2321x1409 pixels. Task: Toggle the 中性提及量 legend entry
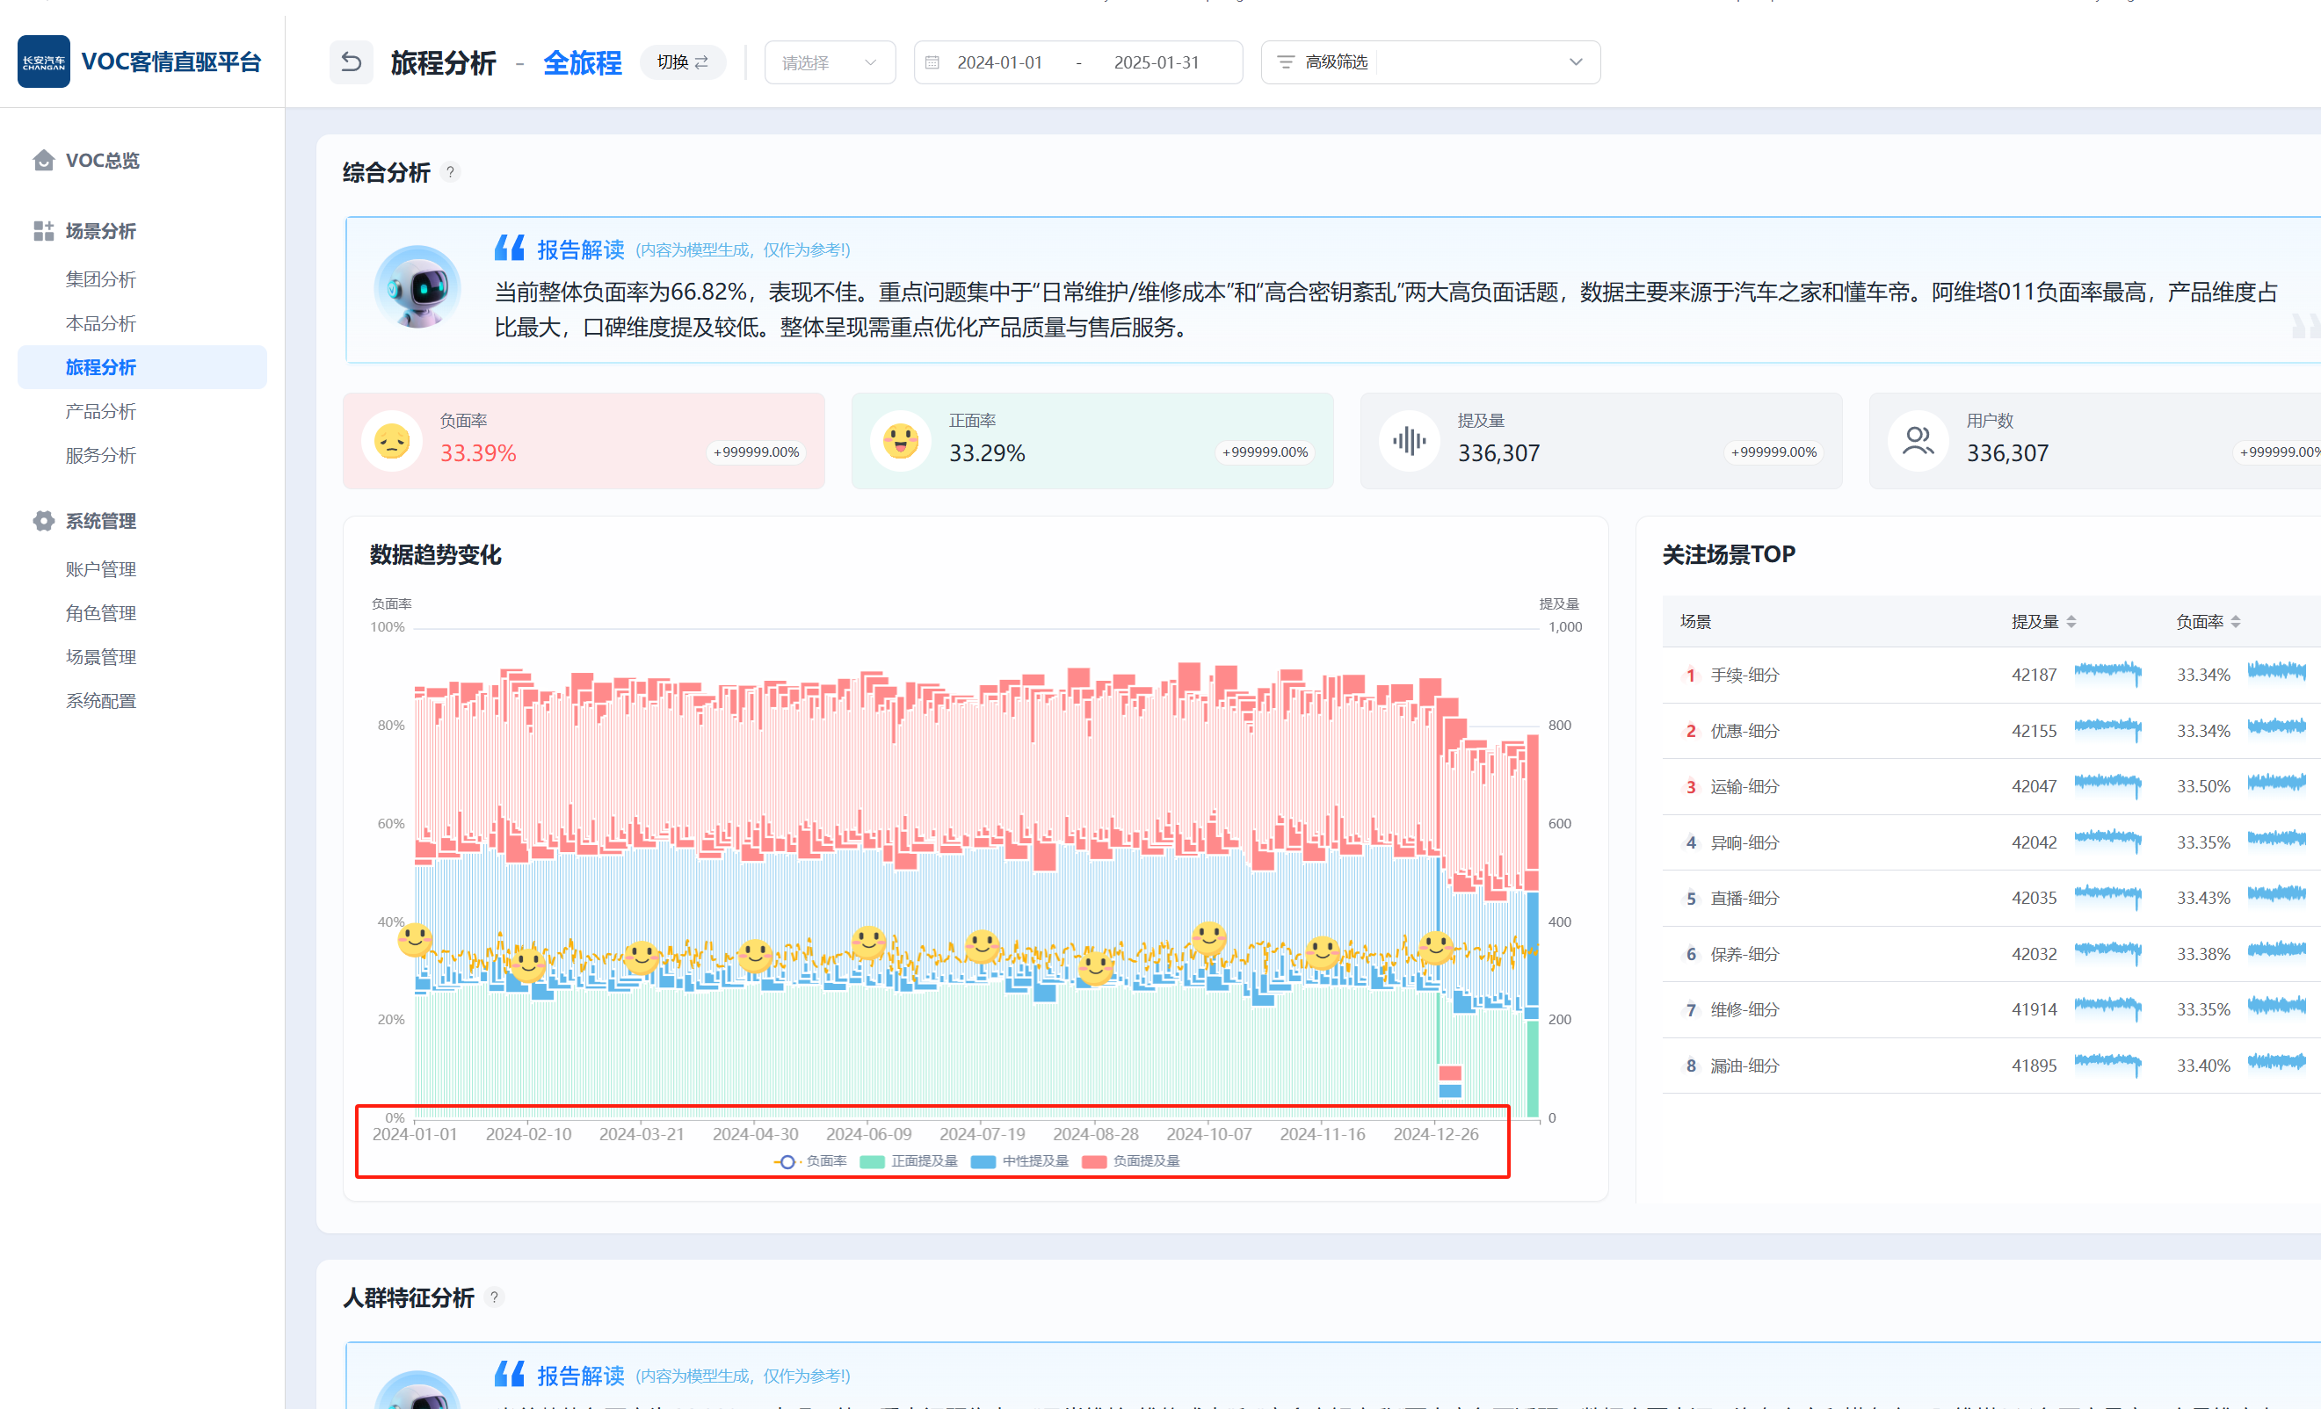pos(1021,1161)
